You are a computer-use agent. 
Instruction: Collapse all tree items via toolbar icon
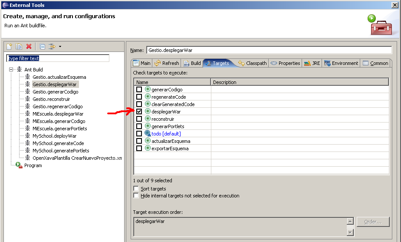click(x=42, y=46)
